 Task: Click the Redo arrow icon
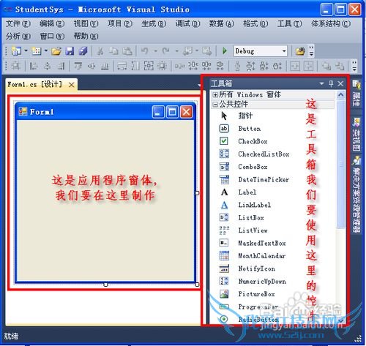(x=166, y=51)
